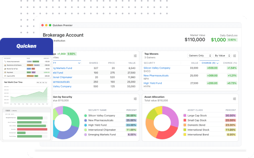Click the Paycheck category icon
The width and height of the screenshot is (254, 158).
[5, 72]
